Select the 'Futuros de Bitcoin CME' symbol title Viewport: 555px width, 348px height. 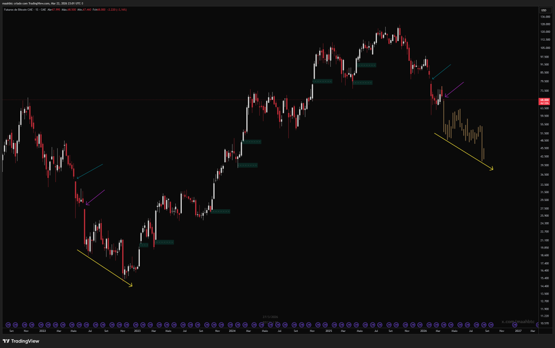pyautogui.click(x=18, y=10)
